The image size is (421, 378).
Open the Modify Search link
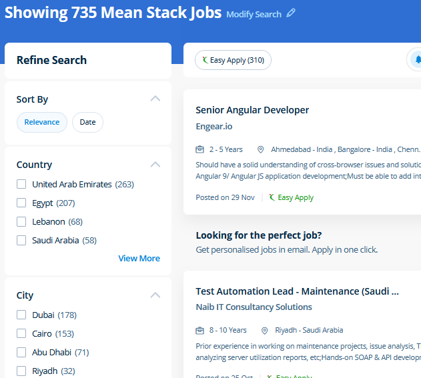254,14
